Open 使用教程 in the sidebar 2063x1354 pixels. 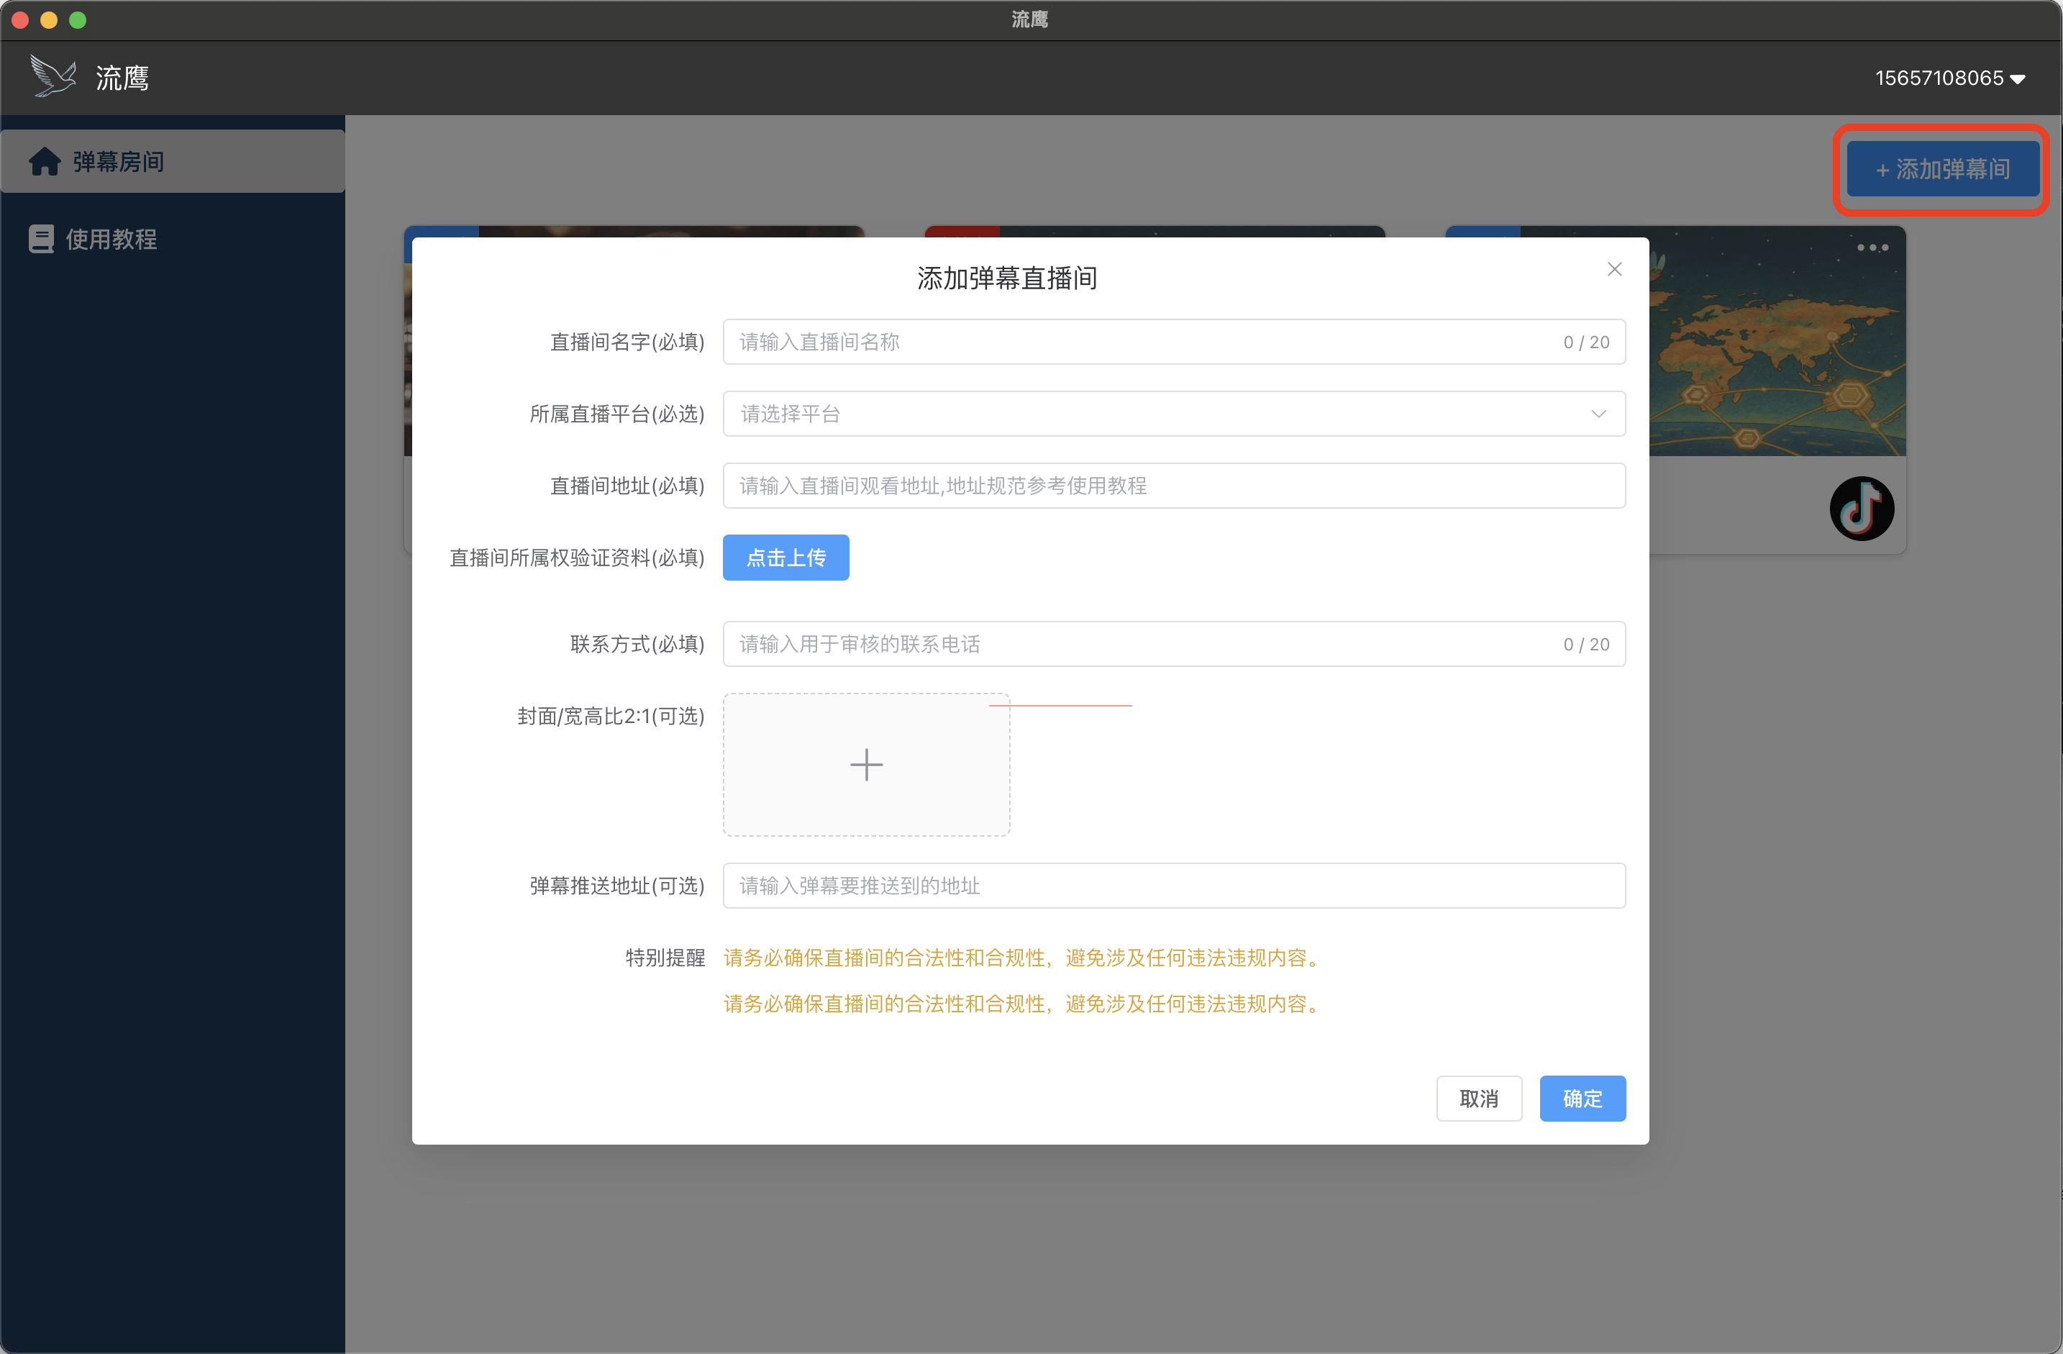coord(111,238)
